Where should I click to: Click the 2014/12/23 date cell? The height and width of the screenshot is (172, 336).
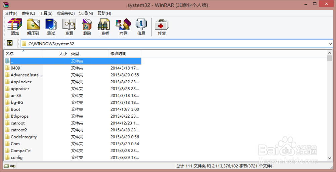[125, 123]
